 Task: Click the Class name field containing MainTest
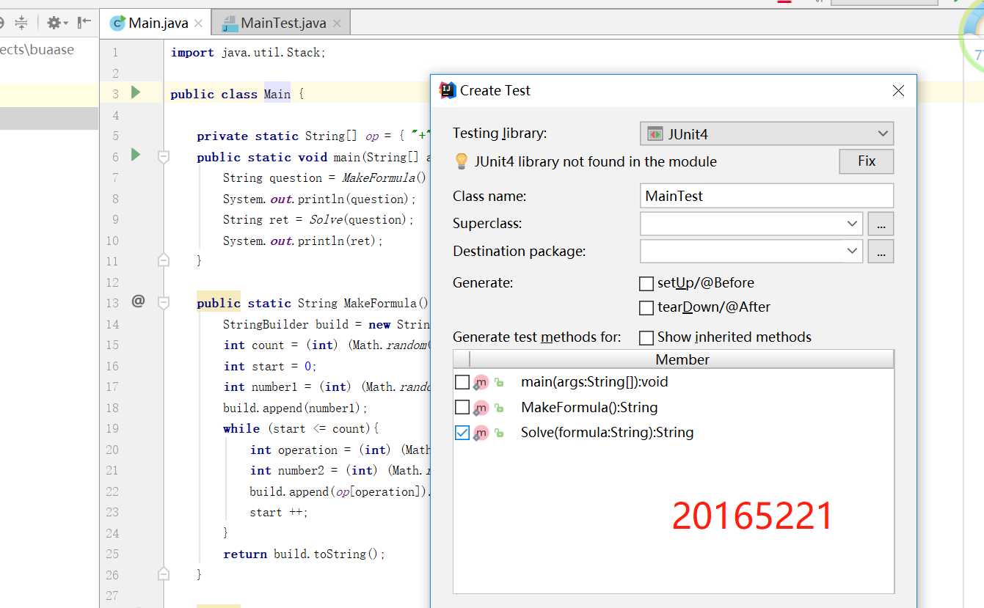coord(767,196)
